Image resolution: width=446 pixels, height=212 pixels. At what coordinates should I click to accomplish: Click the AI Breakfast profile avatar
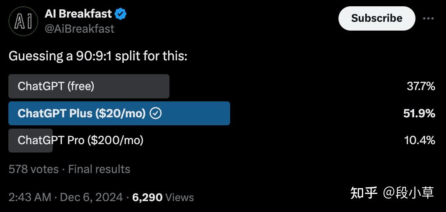(23, 21)
